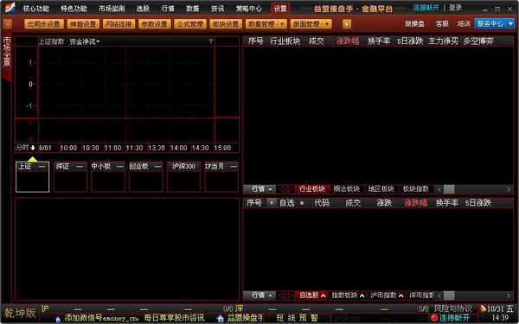Expand the 数据管理 dropdown arrow
This screenshot has width=519, height=324.
tap(282, 24)
